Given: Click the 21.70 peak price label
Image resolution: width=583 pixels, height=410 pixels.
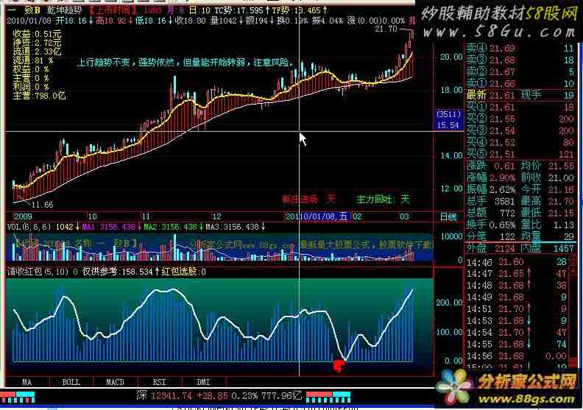Looking at the screenshot, I should point(385,29).
